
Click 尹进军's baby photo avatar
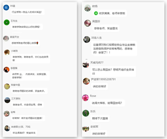coord(86,81)
